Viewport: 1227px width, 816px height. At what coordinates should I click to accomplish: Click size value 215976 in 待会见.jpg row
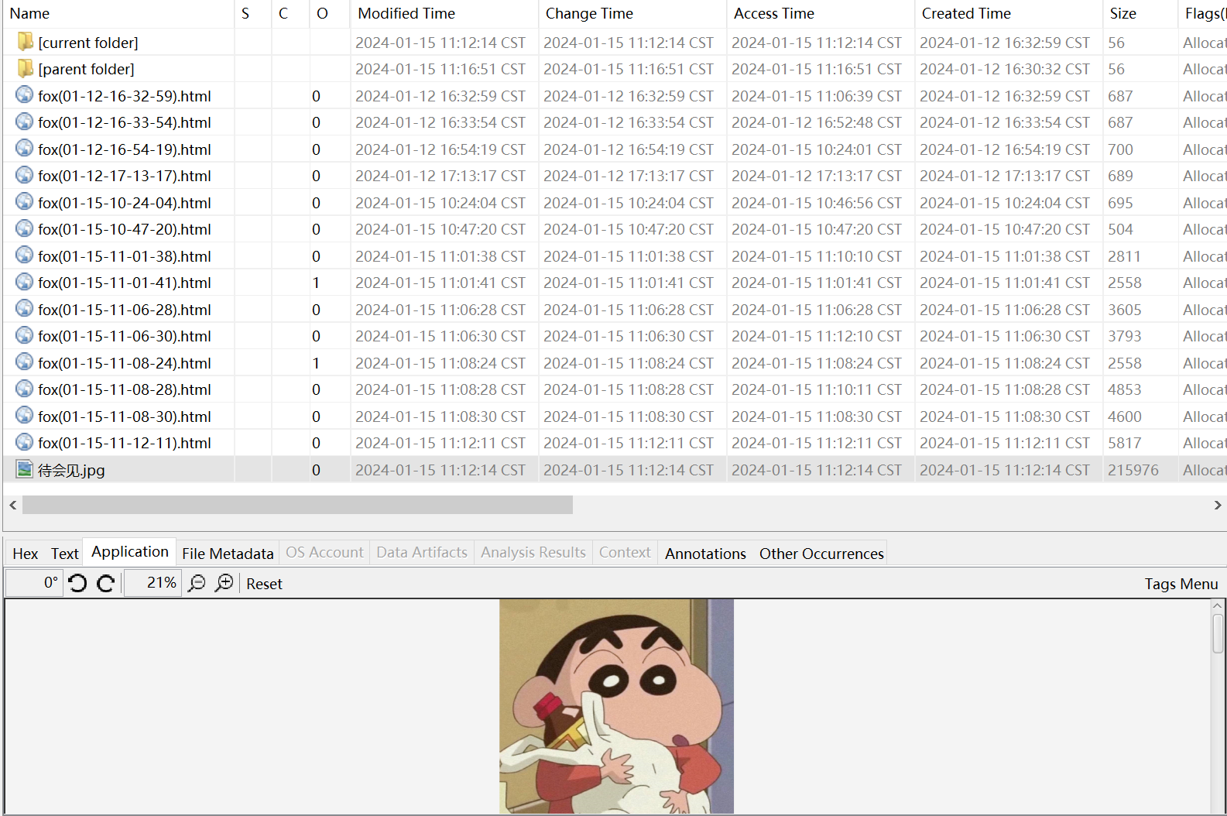click(1133, 470)
